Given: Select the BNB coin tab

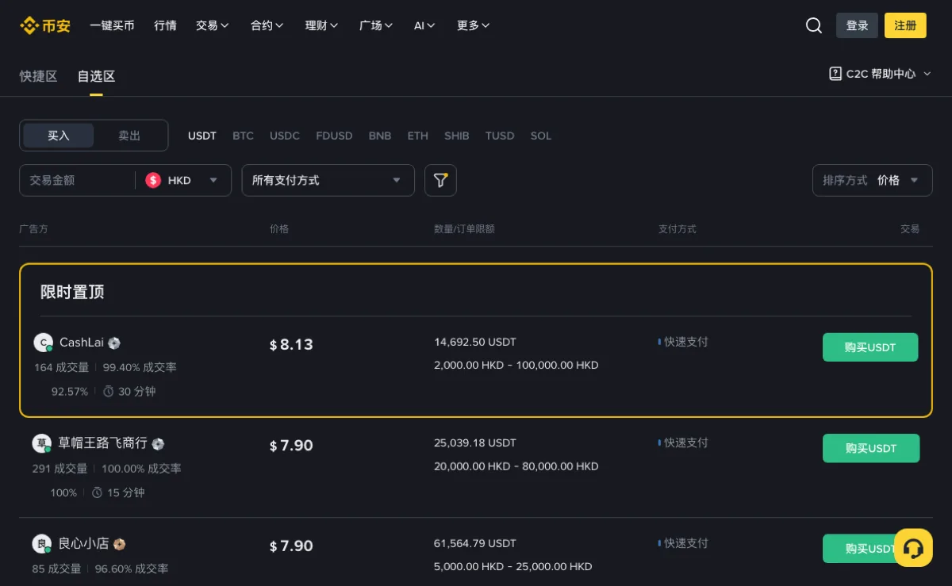Looking at the screenshot, I should [380, 136].
